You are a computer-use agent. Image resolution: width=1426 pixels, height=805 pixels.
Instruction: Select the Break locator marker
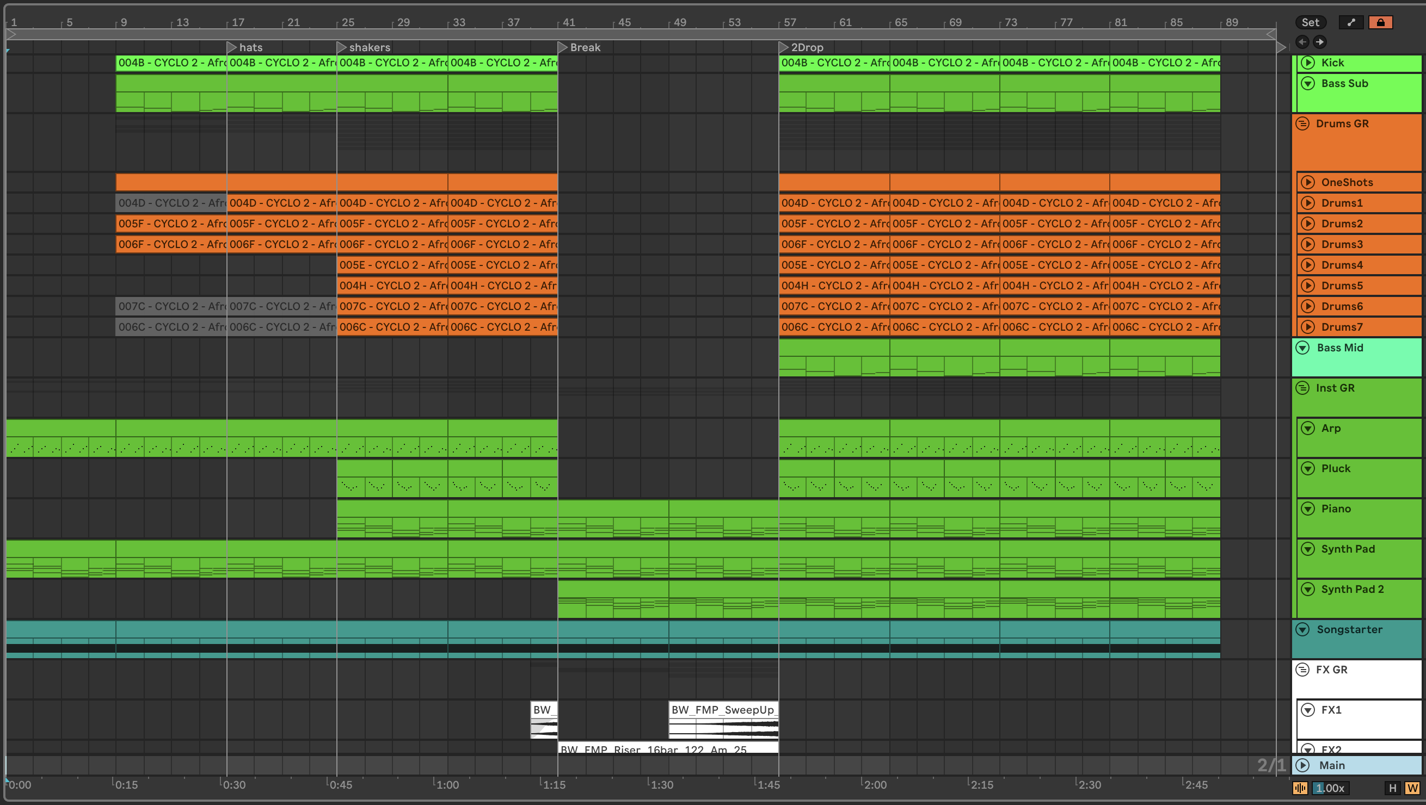coord(563,47)
